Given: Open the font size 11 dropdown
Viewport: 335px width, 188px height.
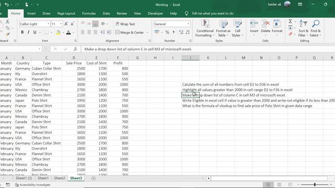Looking at the screenshot, I should 61,24.
